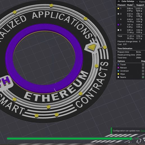Click the green move slider handle
This screenshot has height=145, width=145.
131,139
